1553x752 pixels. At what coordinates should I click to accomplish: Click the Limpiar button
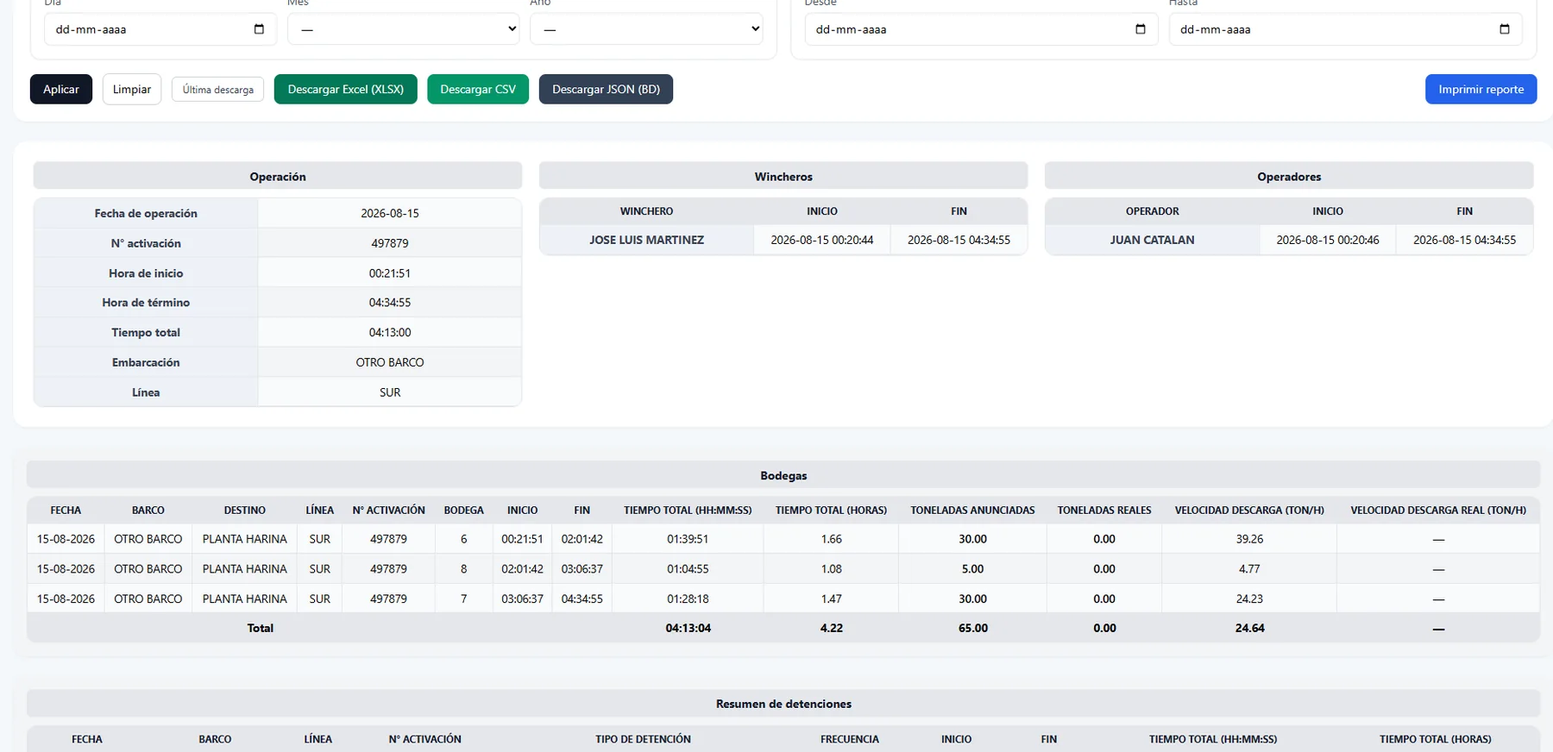tap(132, 89)
